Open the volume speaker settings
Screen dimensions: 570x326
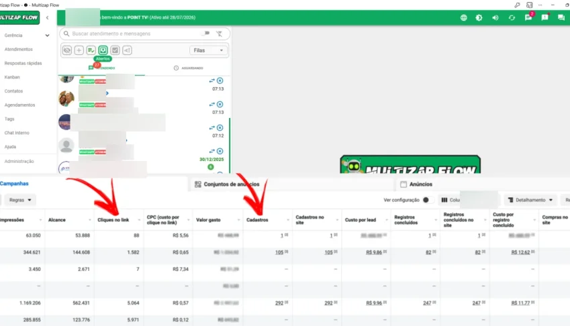tap(495, 17)
